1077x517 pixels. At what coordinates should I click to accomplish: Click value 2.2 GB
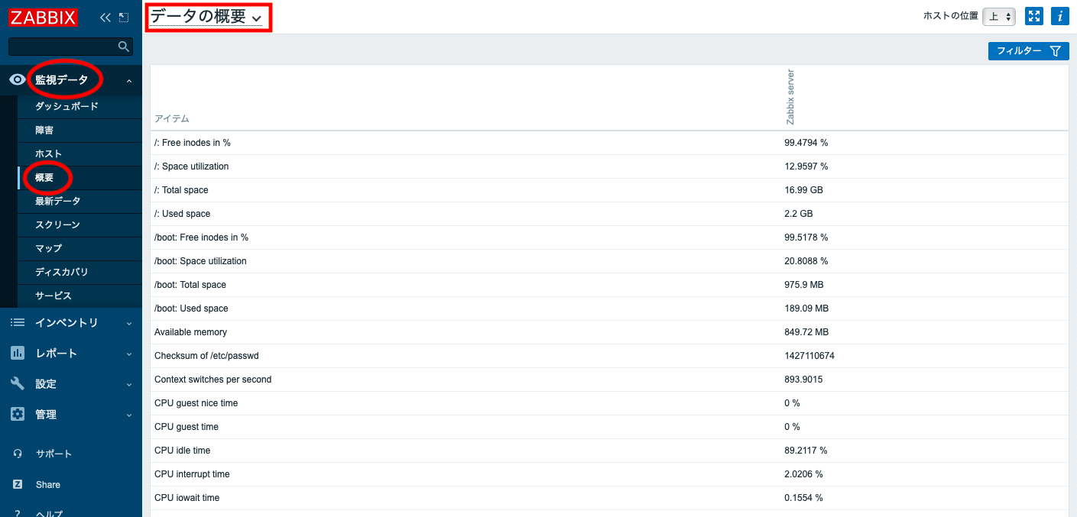pyautogui.click(x=799, y=214)
